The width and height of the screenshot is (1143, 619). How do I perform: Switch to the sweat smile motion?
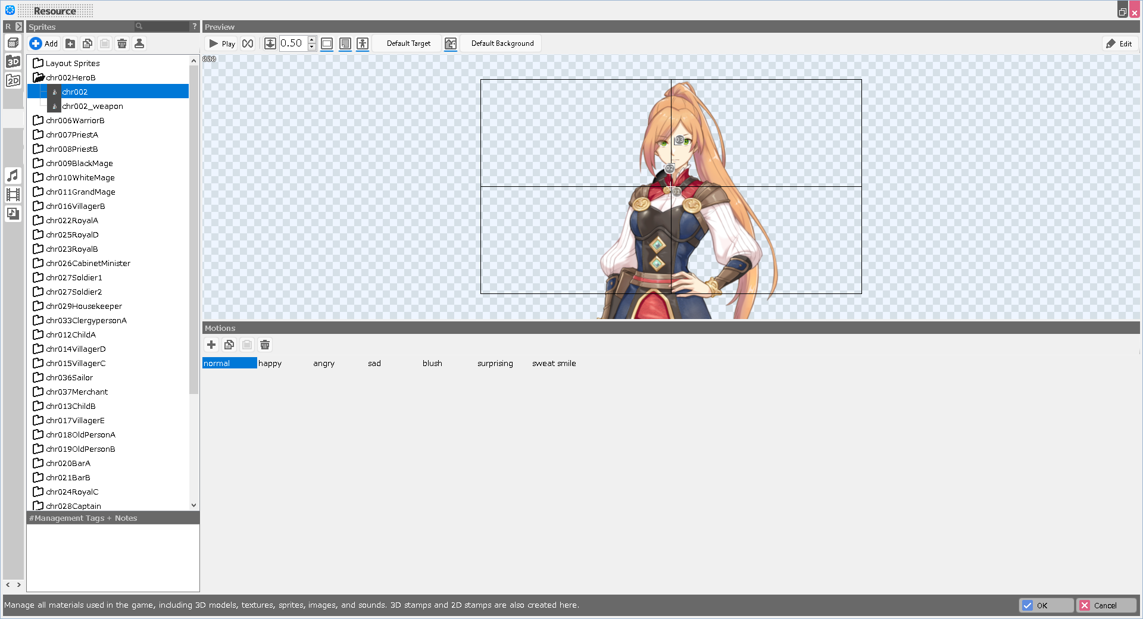[554, 363]
